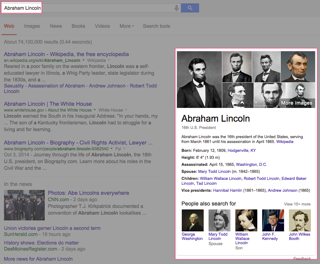
Task: Open History shows: Elections do matter
Action: (x=41, y=243)
